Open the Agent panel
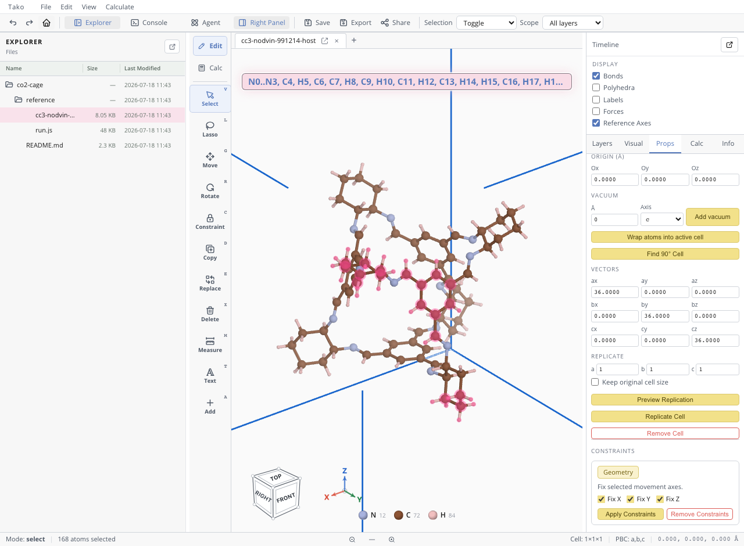 point(206,23)
